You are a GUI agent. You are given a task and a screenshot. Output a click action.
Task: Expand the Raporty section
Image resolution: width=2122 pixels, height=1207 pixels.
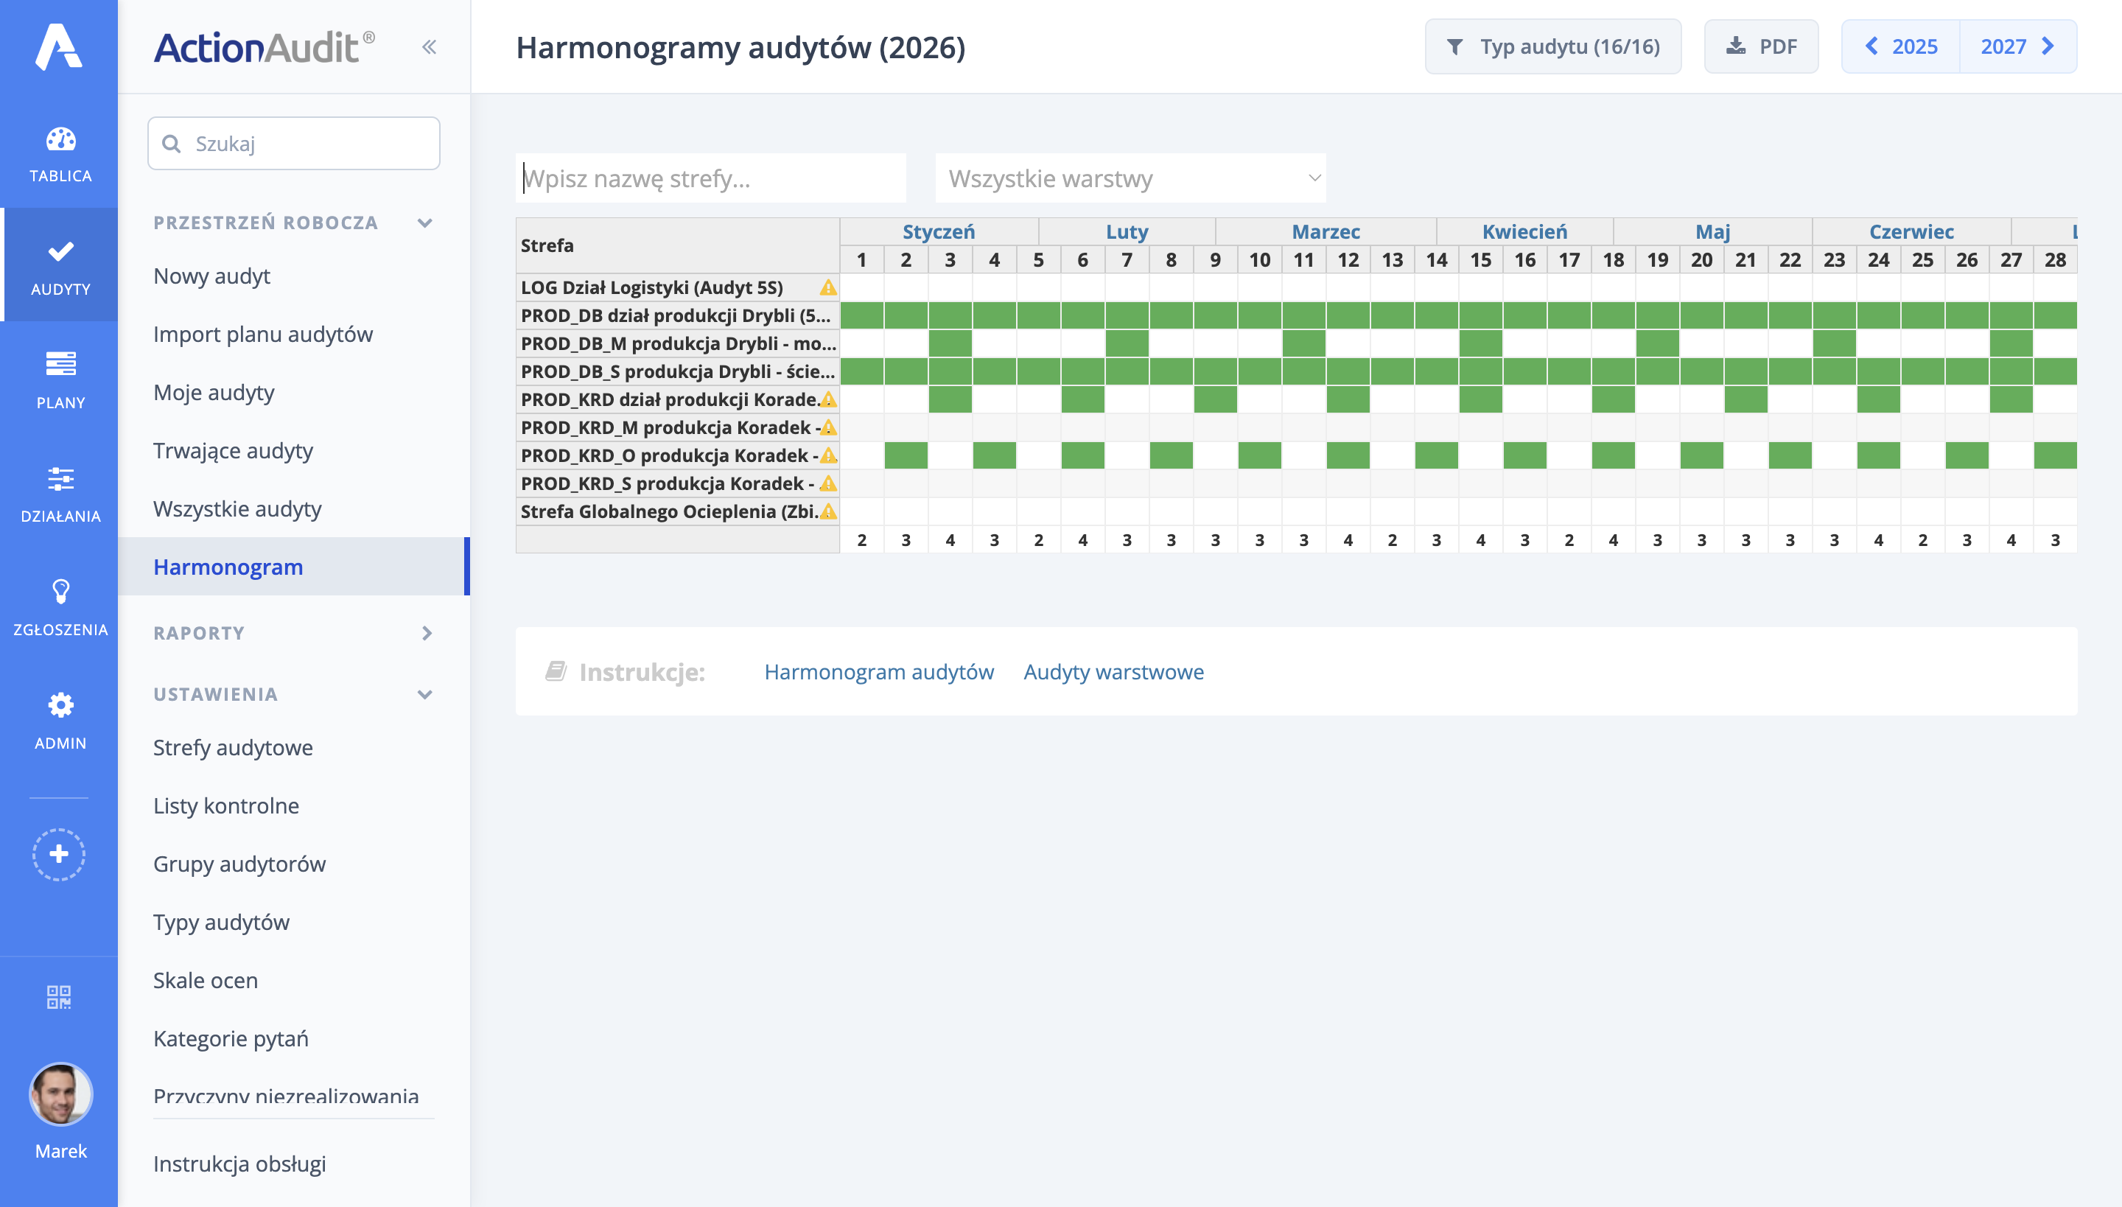point(426,634)
